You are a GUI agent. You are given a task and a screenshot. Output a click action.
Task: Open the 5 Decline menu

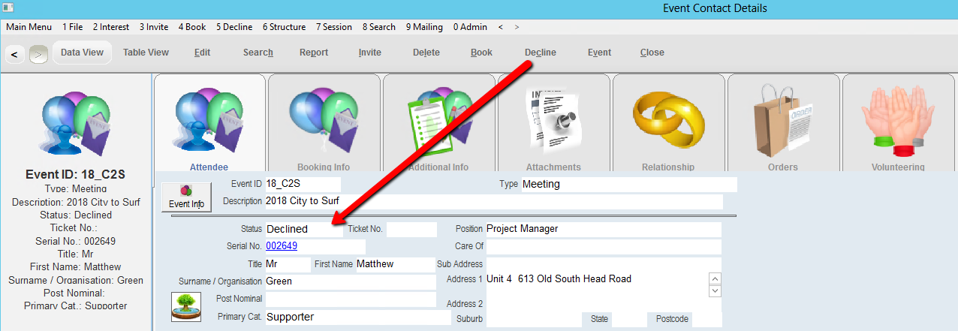click(236, 27)
